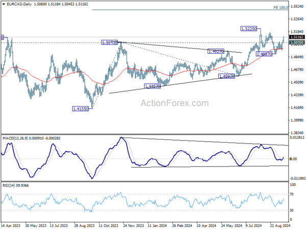Click the 24 Nov 2023 date label
Screen dimensions: 306x230
click(133, 226)
